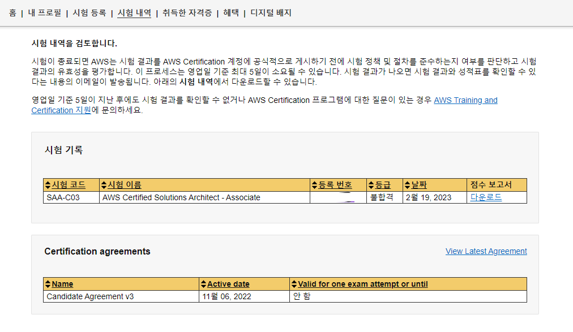Sort by Valid for one exam attempt or until
Image resolution: width=573 pixels, height=332 pixels.
point(363,284)
